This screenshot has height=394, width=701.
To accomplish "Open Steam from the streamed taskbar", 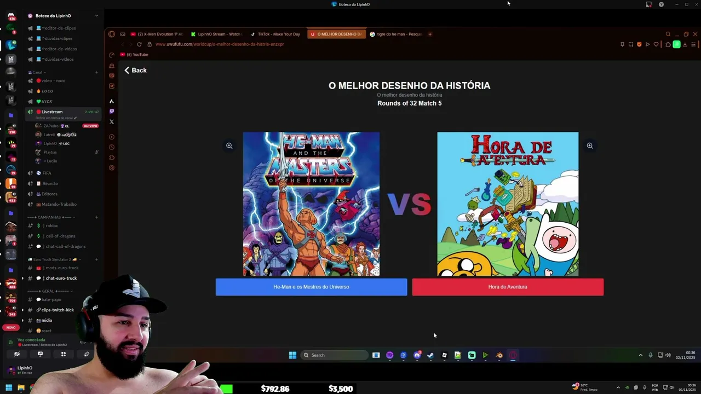I will pyautogui.click(x=430, y=355).
